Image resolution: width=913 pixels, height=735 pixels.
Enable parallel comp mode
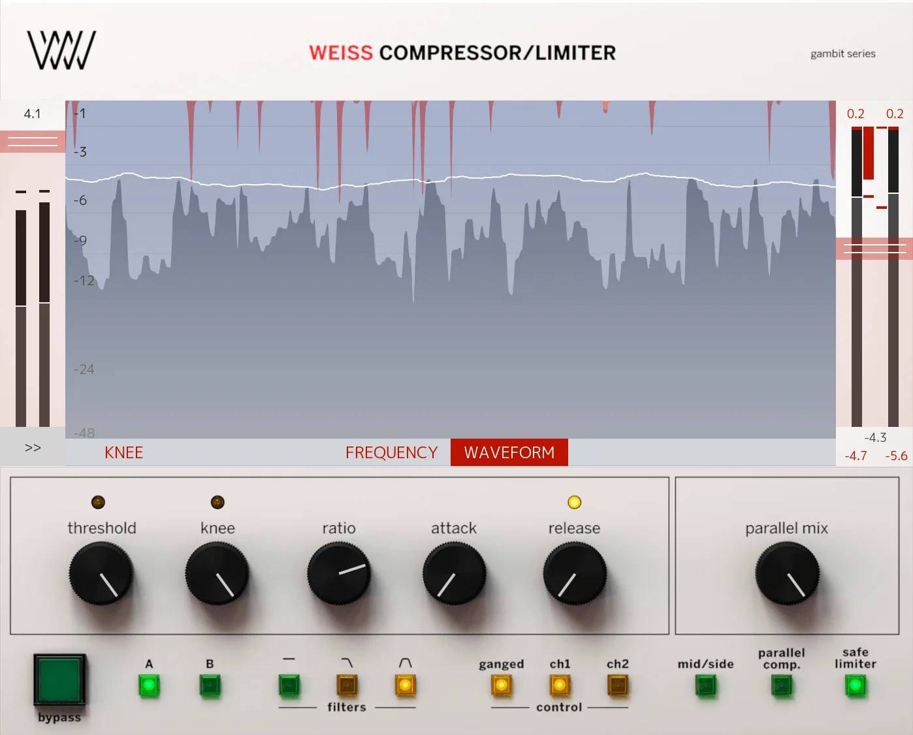(x=782, y=686)
